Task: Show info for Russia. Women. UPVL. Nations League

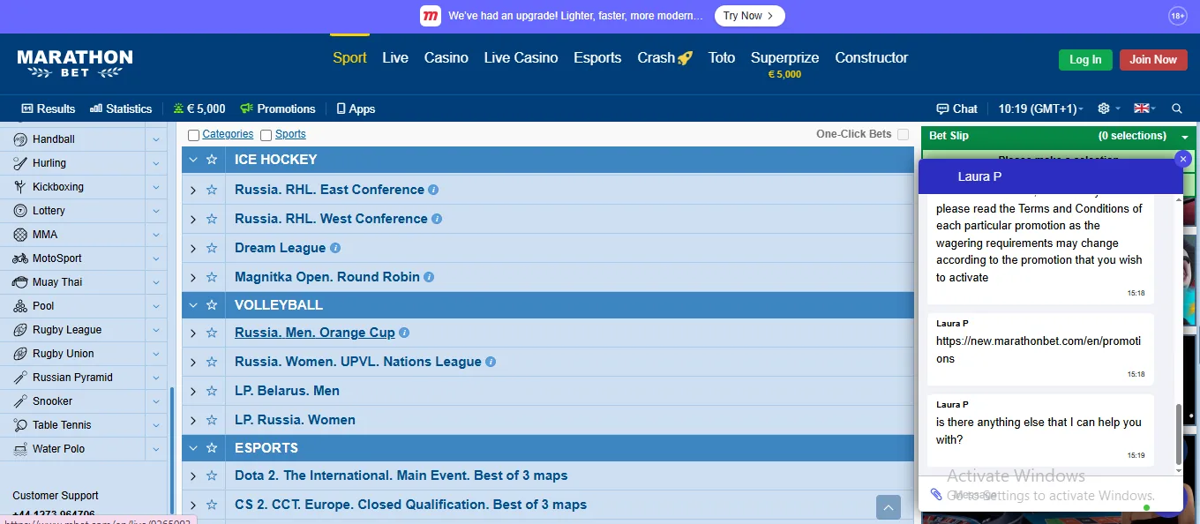Action: [491, 362]
